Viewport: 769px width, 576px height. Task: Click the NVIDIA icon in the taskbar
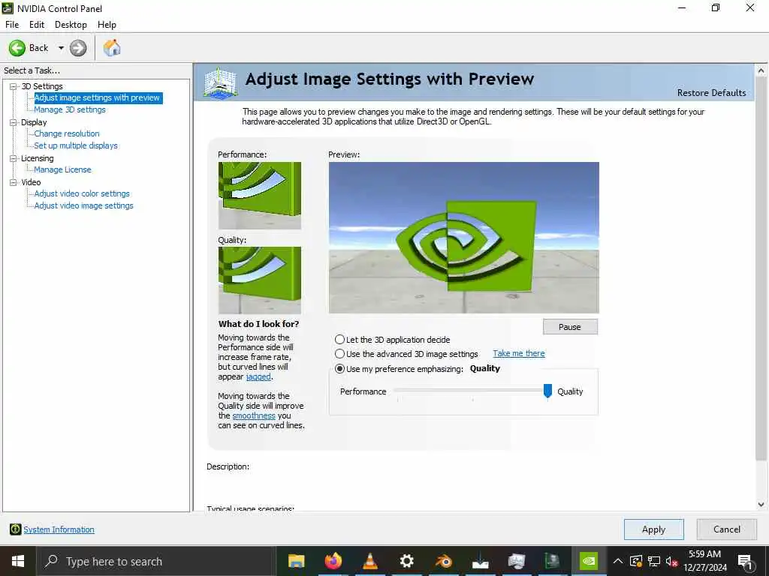click(589, 561)
